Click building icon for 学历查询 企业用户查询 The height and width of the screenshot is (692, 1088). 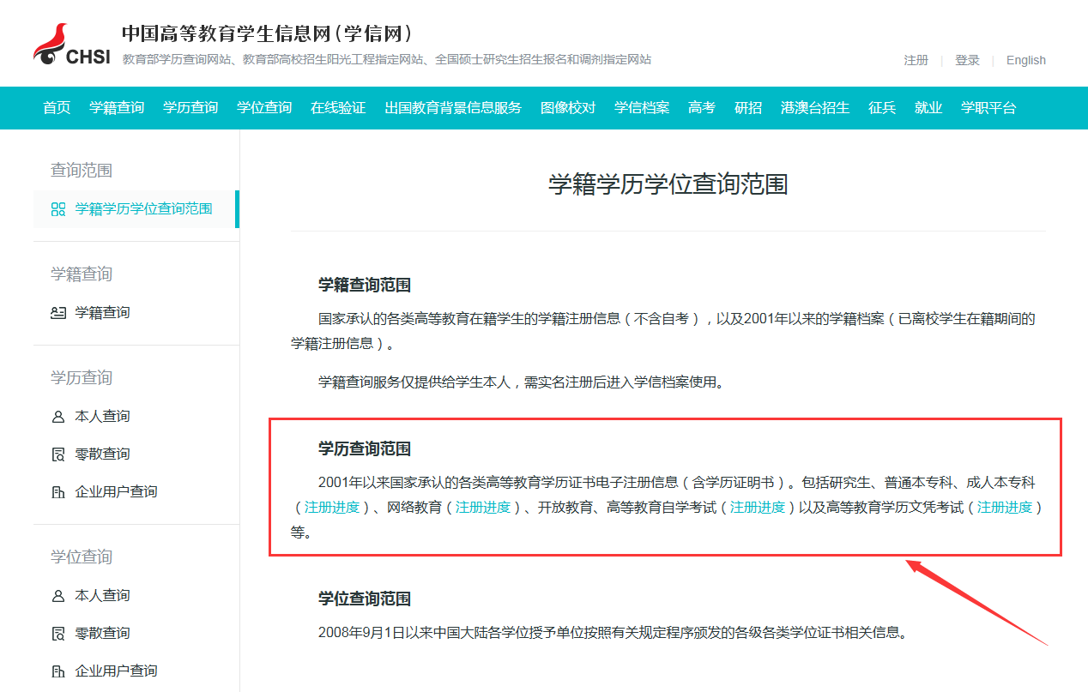58,492
